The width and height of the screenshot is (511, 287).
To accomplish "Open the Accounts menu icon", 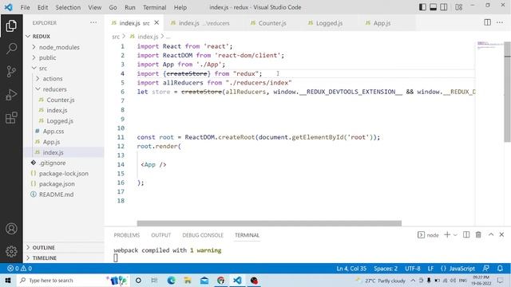I will point(11,229).
